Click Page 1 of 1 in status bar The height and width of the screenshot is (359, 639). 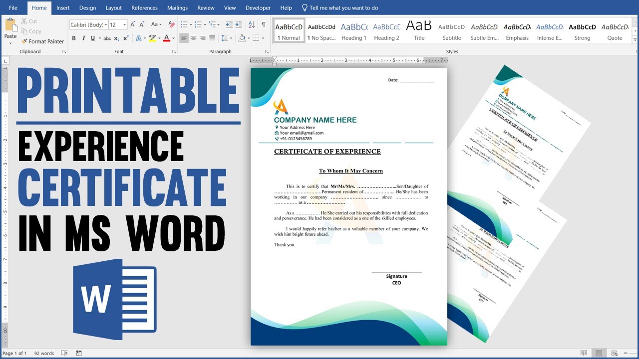[x=14, y=354]
